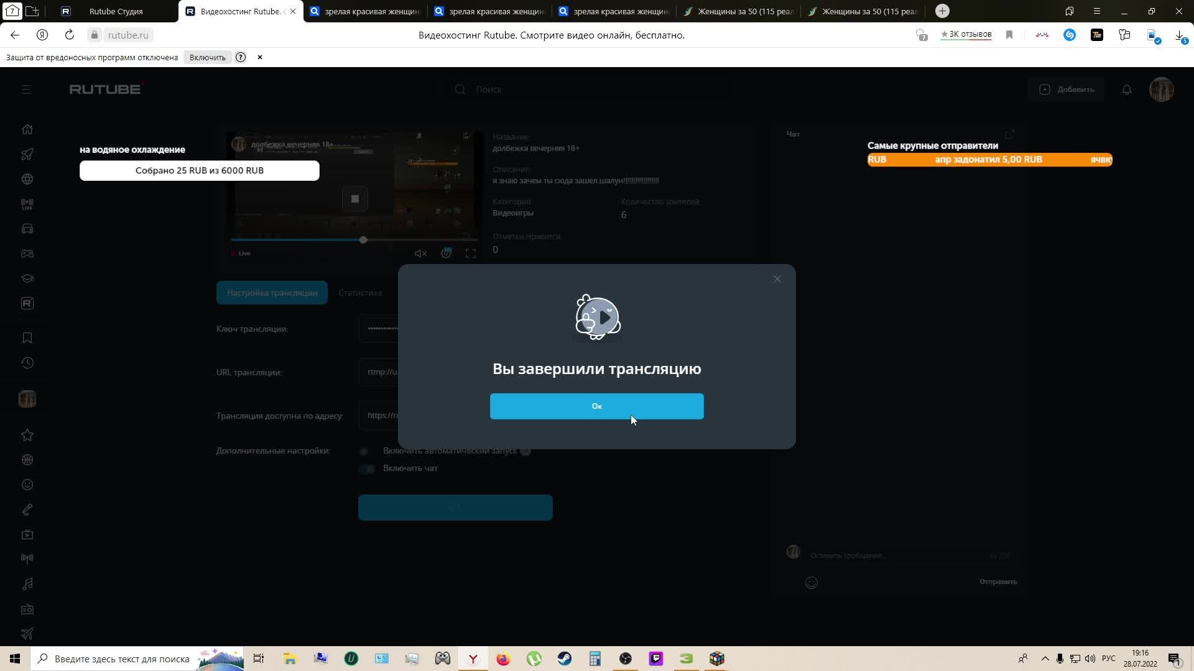The height and width of the screenshot is (671, 1194).
Task: Enter fullscreen on stream player
Action: click(471, 253)
